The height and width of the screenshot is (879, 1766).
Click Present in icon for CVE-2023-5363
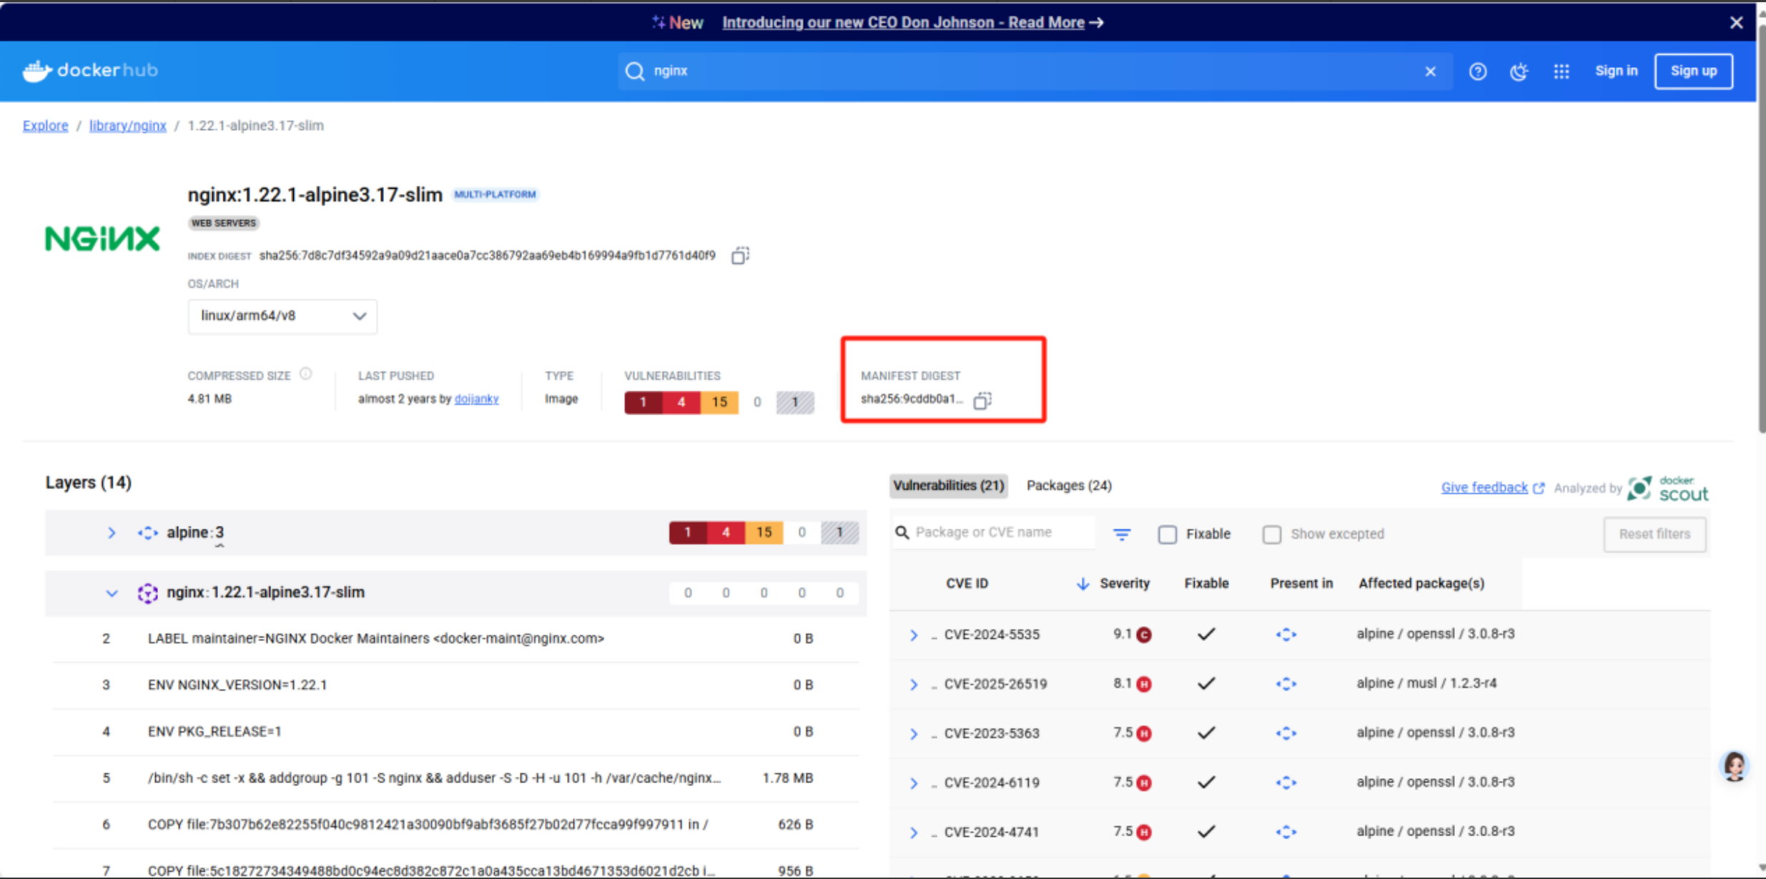point(1286,733)
